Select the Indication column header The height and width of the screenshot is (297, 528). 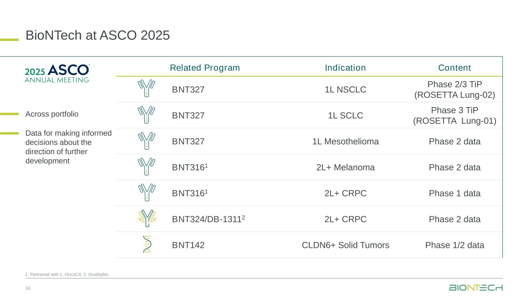coord(345,68)
